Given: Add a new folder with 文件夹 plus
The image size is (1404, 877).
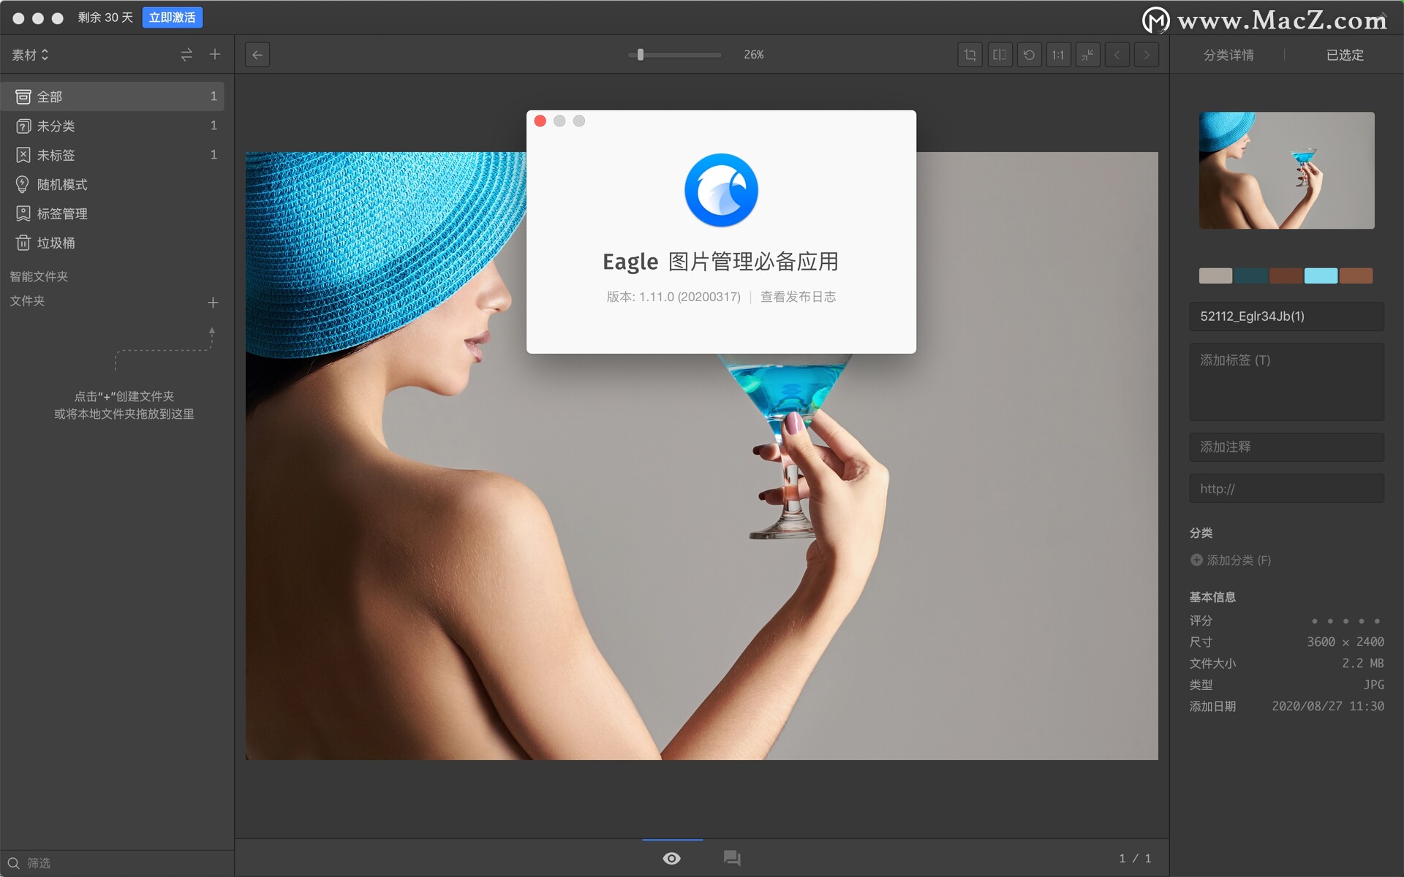Looking at the screenshot, I should click(x=213, y=302).
